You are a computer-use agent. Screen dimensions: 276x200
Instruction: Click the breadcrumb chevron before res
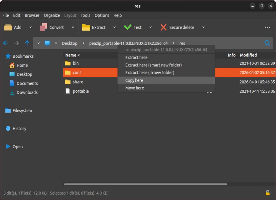coord(173,43)
